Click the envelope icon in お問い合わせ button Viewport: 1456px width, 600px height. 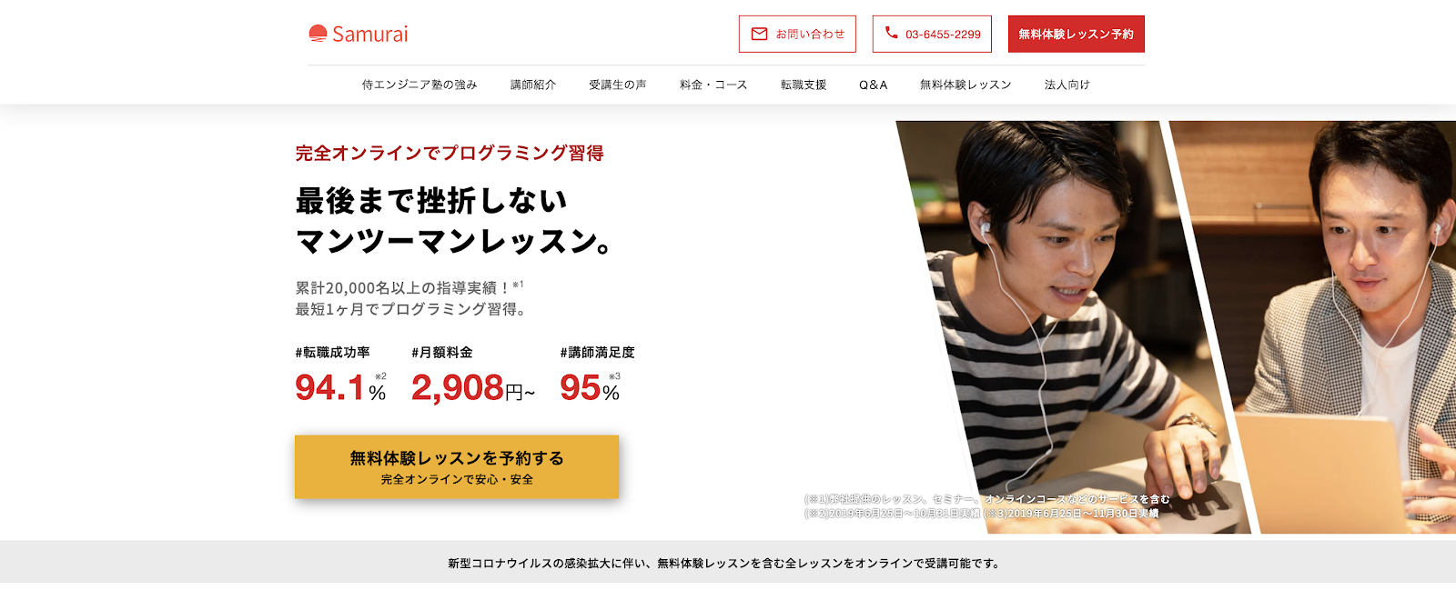[759, 34]
